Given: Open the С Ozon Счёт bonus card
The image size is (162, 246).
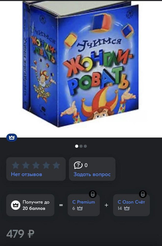Looking at the screenshot, I should point(132,205).
